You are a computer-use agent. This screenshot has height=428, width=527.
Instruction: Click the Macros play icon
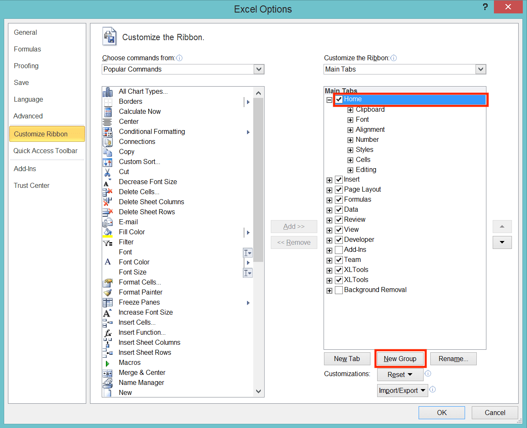click(108, 364)
